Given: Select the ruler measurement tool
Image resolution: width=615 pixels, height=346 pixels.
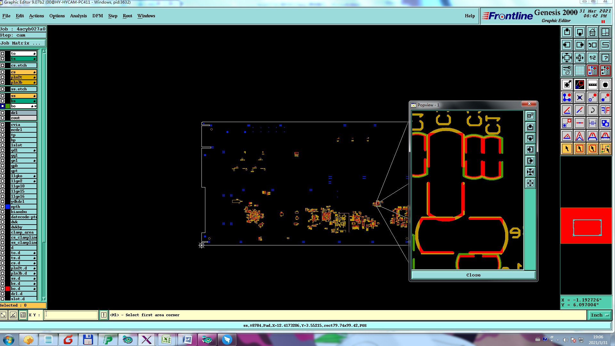Looking at the screenshot, I should tap(592, 85).
